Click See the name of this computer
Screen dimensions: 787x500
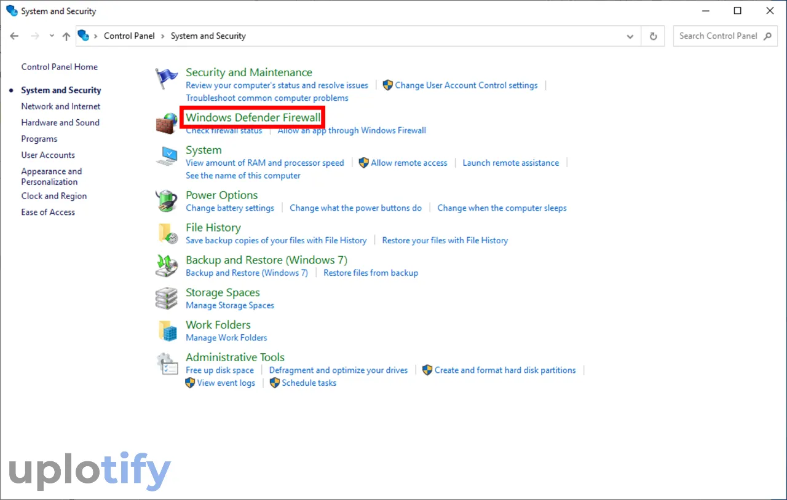pyautogui.click(x=243, y=175)
